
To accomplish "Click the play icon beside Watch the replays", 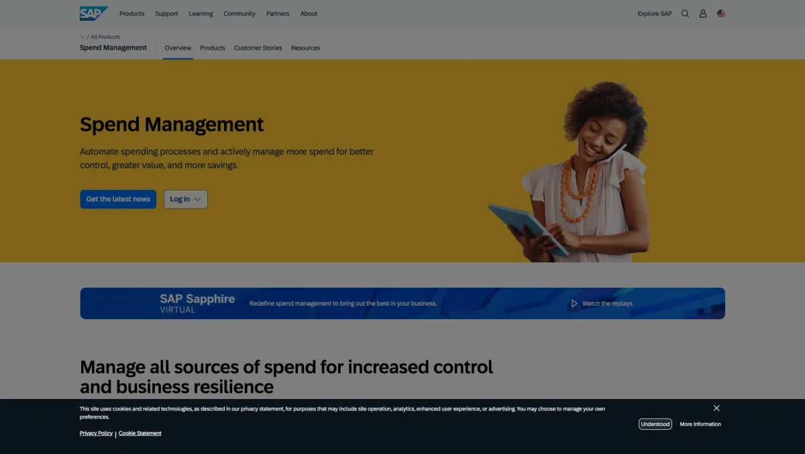I will (574, 304).
